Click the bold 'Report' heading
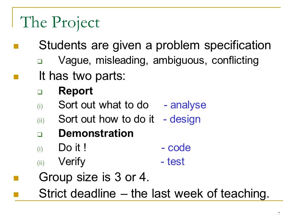Image resolution: width=298 pixels, height=223 pixels. pos(76,91)
